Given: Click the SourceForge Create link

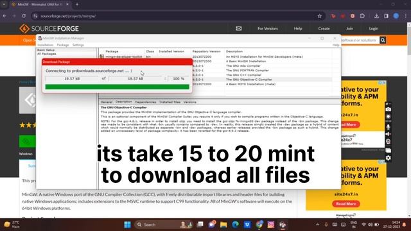Looking at the screenshot, I should click(x=324, y=28).
